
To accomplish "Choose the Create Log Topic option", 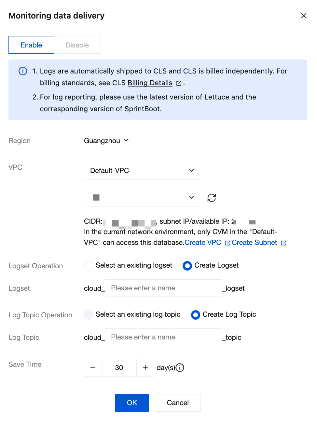I will tap(196, 315).
